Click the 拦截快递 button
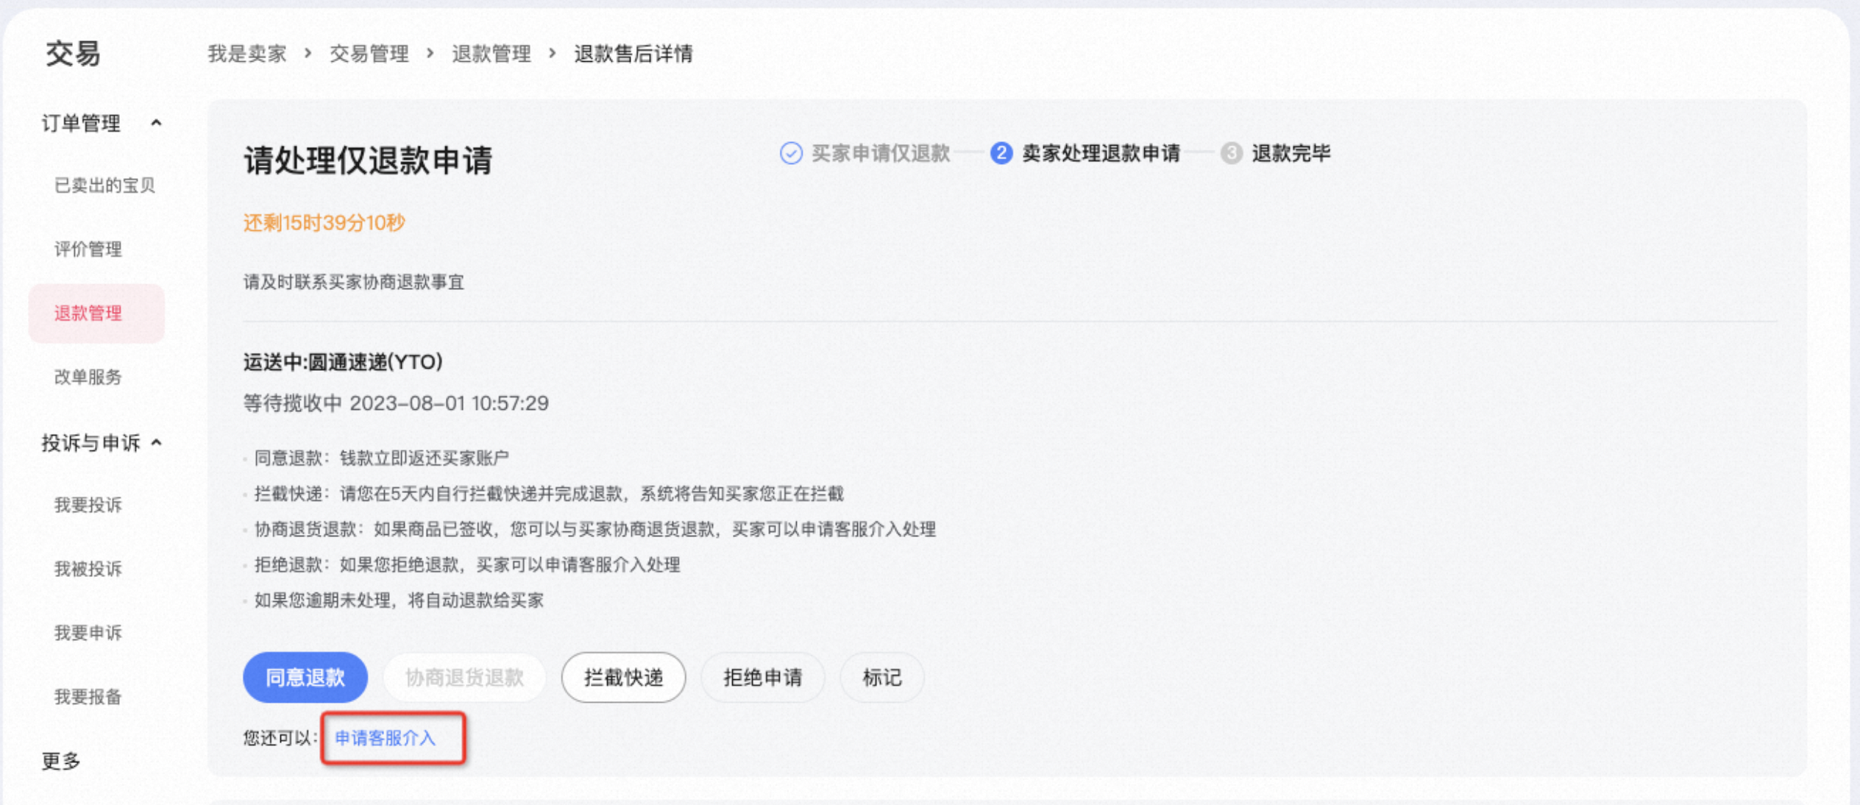1860x805 pixels. pyautogui.click(x=624, y=677)
